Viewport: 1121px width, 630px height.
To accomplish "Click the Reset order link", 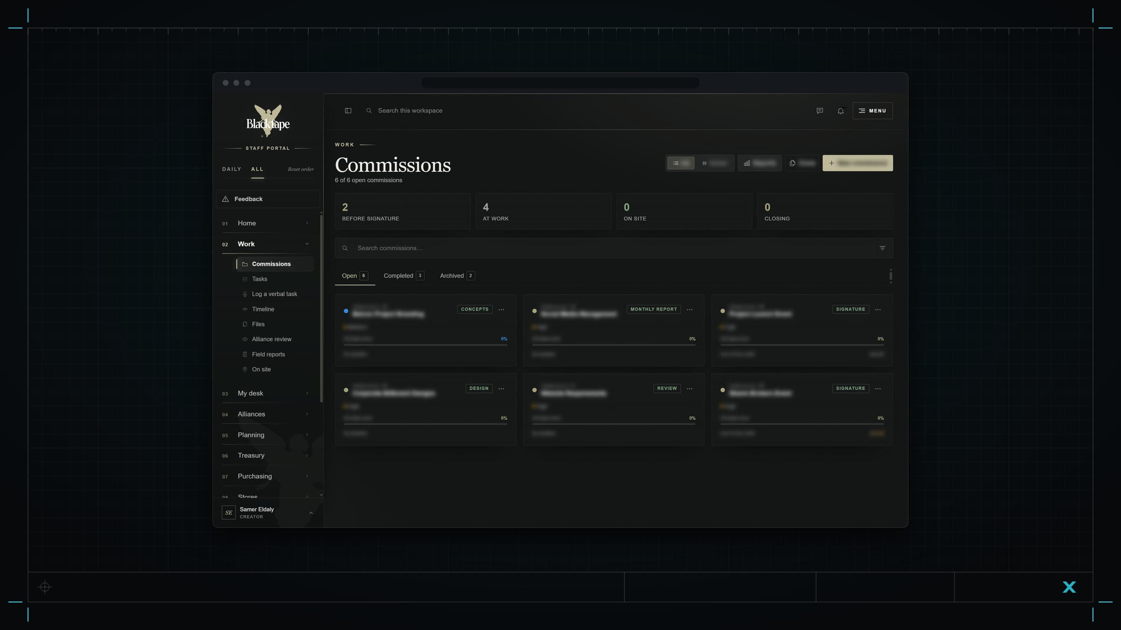I will coord(301,169).
